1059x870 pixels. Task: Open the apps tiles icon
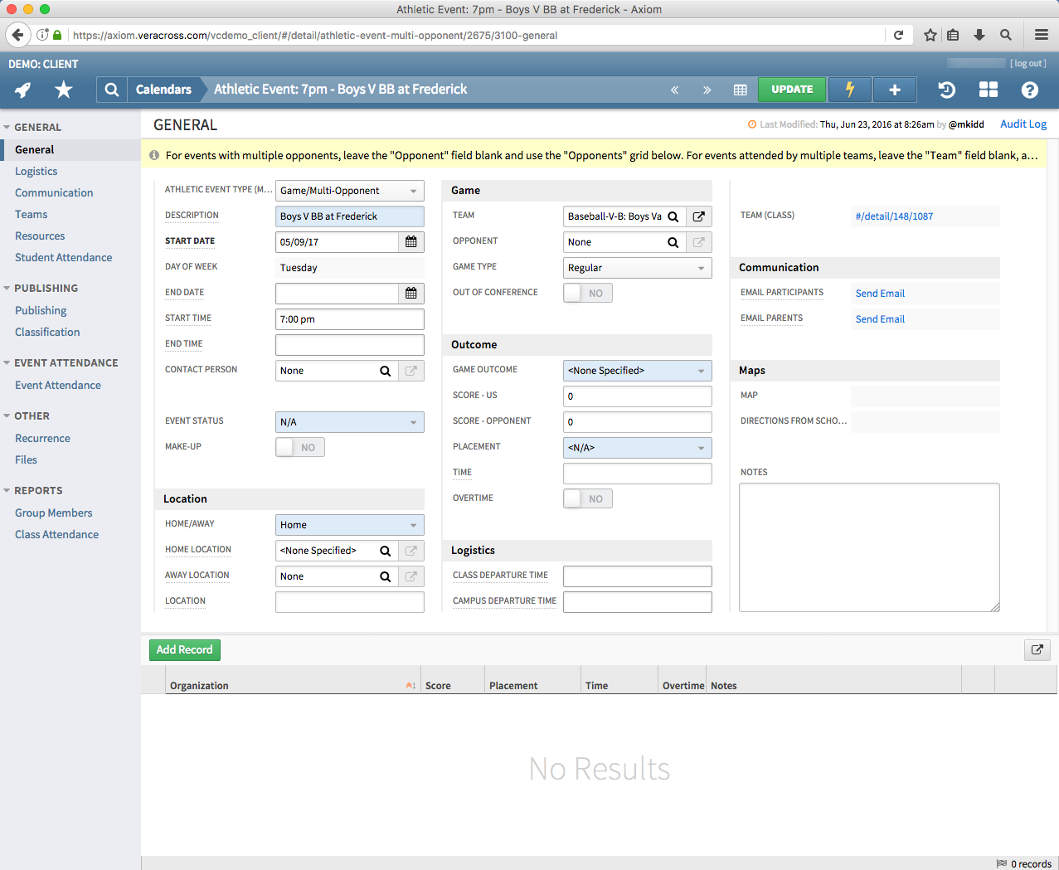click(989, 90)
